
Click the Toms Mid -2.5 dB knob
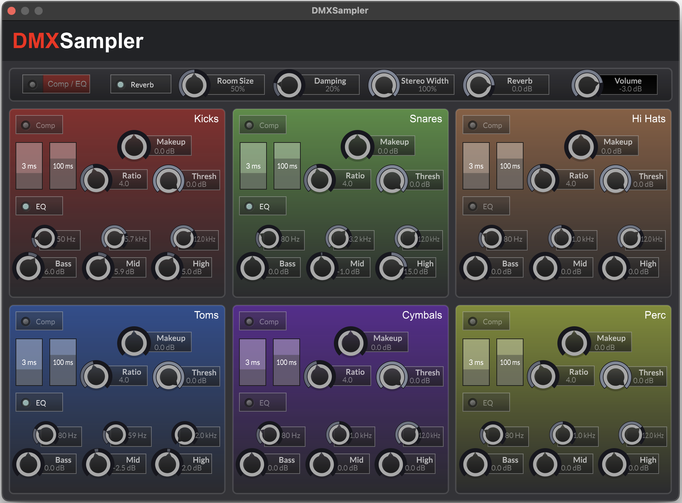click(x=98, y=464)
